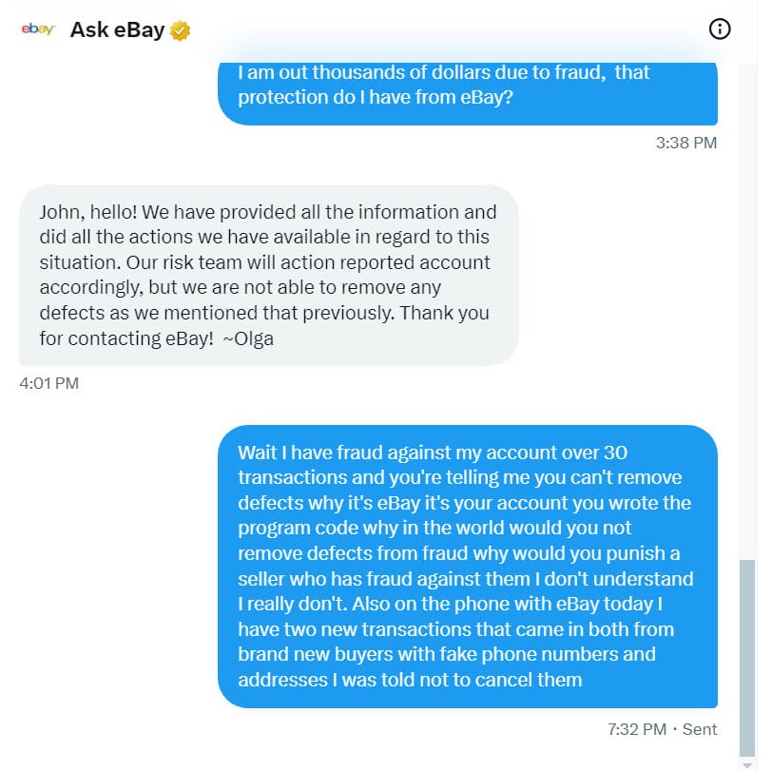This screenshot has height=771, width=772.
Task: Click the eBay logo avatar
Action: coord(38,29)
